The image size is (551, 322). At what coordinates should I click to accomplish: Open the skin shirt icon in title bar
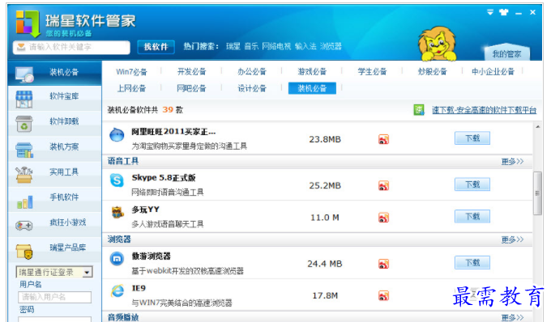click(503, 12)
